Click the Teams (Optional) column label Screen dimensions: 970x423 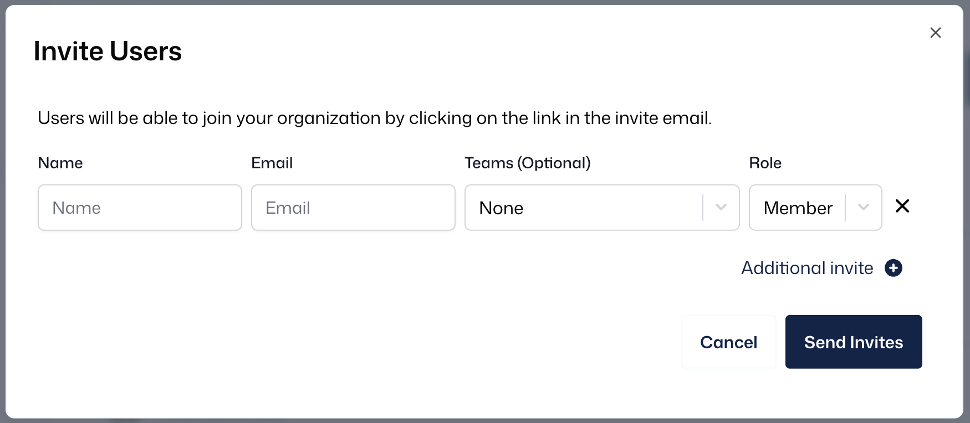click(x=527, y=163)
